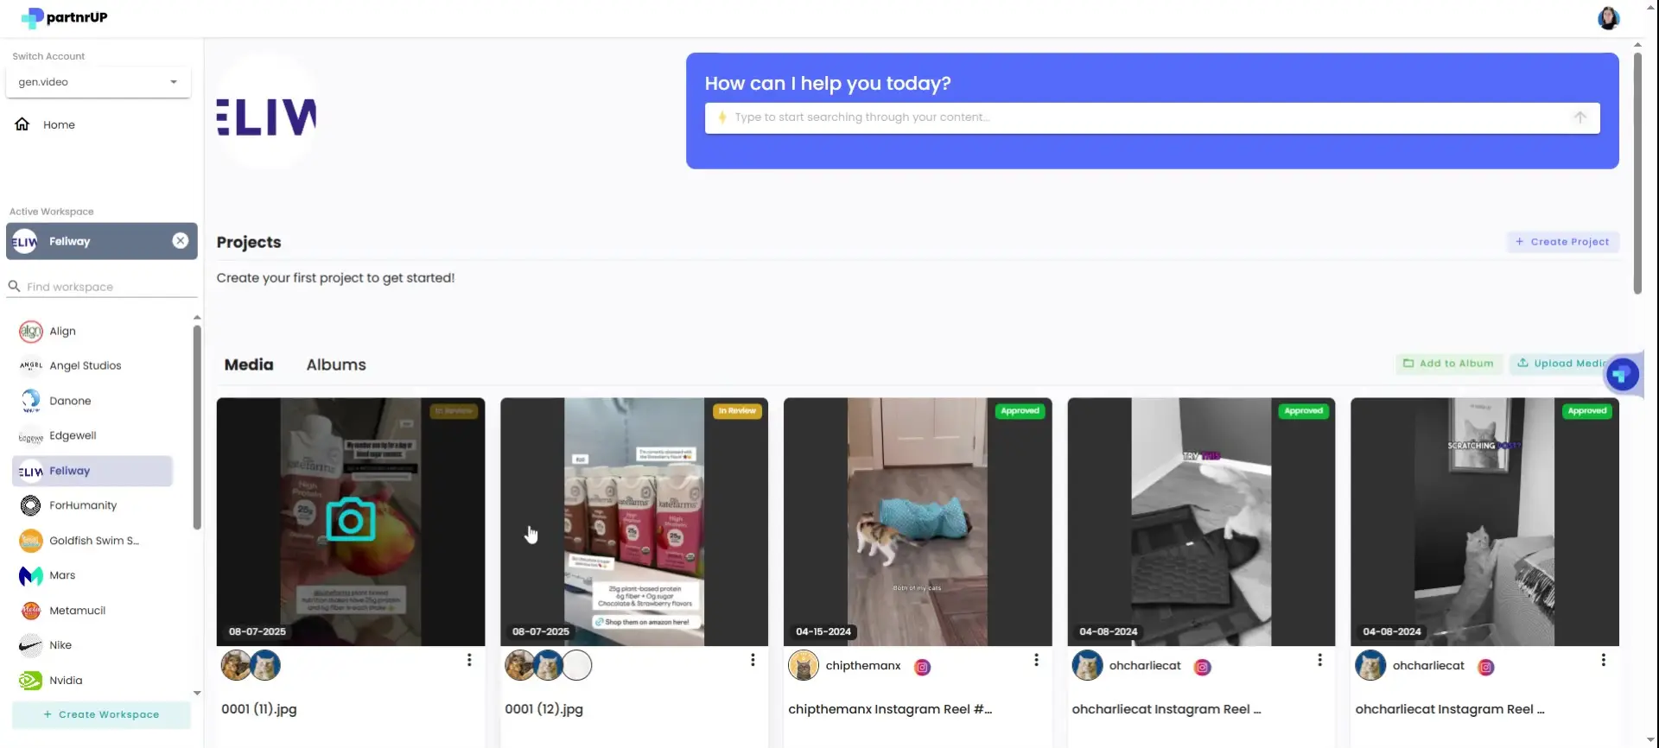Click the Align logo icon
The image size is (1659, 748).
point(30,332)
